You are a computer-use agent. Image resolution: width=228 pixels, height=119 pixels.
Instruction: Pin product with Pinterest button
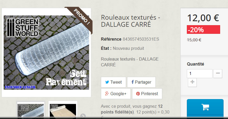[x=147, y=94]
